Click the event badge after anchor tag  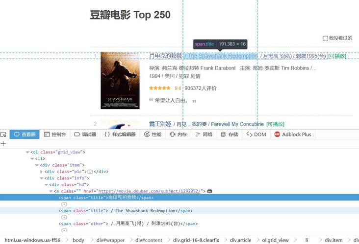[209, 191]
